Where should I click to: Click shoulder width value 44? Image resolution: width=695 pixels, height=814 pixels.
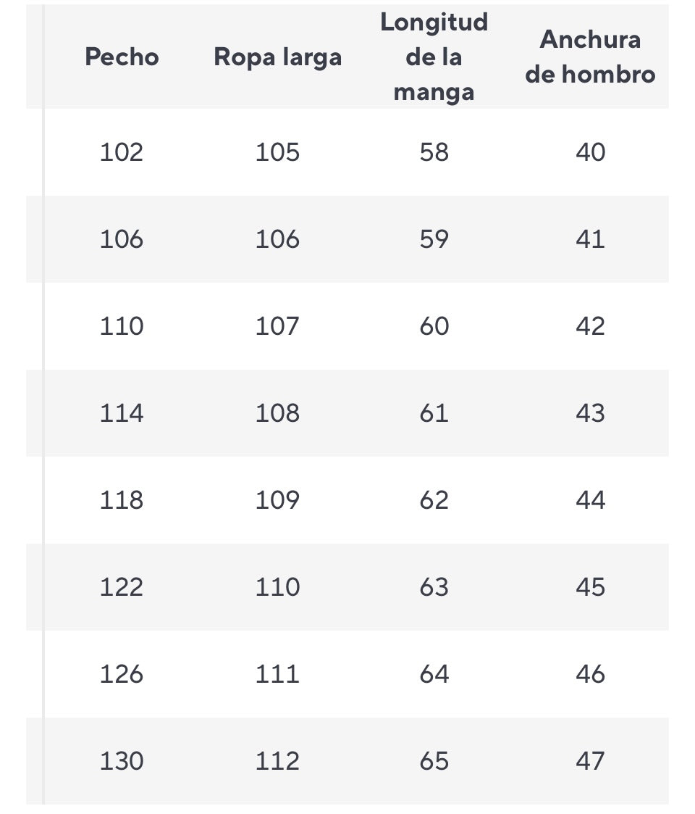point(590,500)
